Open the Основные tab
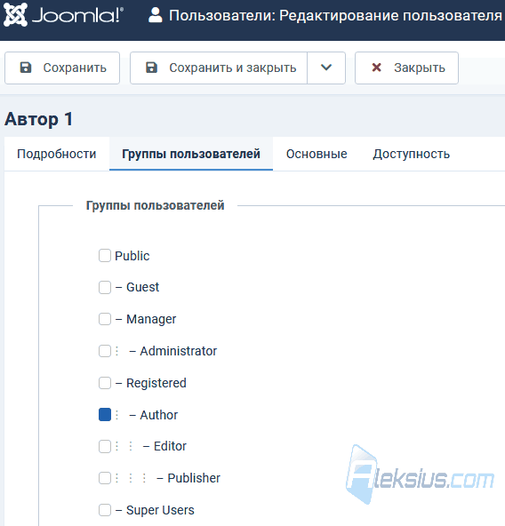505x526 pixels. click(x=317, y=154)
